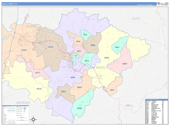This screenshot has width=170, height=127.
Task: Select the 40997 ZIP code label
Action: (125, 64)
